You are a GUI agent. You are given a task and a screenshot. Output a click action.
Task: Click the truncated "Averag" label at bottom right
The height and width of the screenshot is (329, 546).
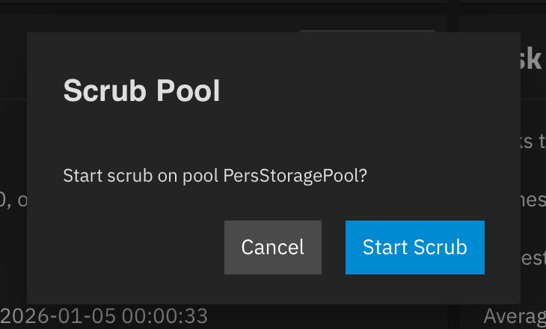[514, 316]
